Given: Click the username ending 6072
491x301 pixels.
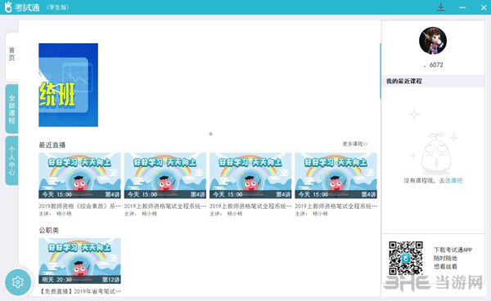Looking at the screenshot, I should pos(434,65).
